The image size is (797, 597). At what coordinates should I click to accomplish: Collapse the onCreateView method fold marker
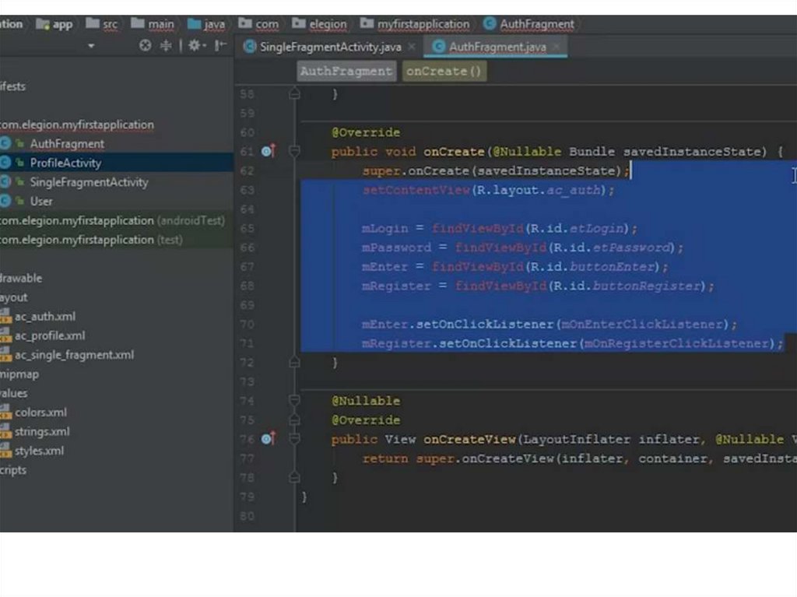click(x=294, y=439)
